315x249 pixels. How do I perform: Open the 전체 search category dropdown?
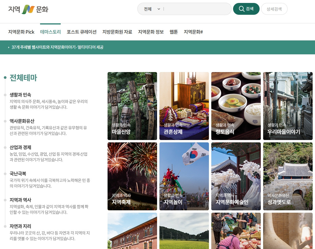pos(152,9)
